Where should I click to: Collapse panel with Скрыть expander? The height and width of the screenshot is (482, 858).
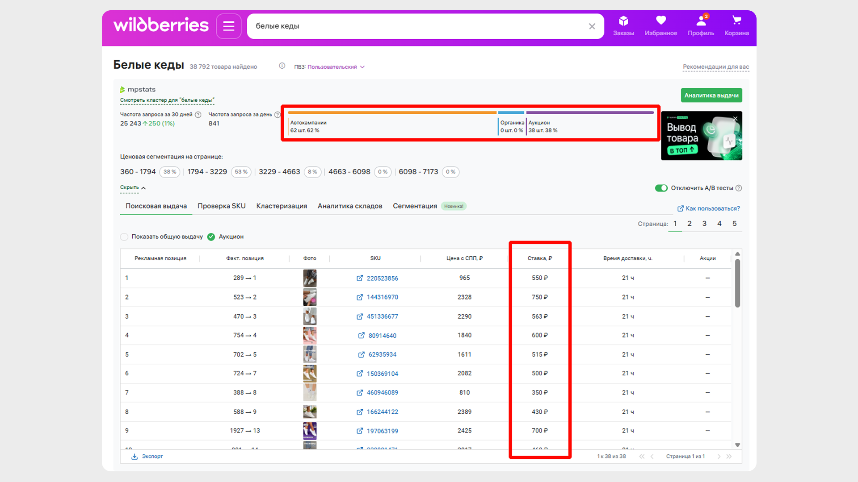133,188
